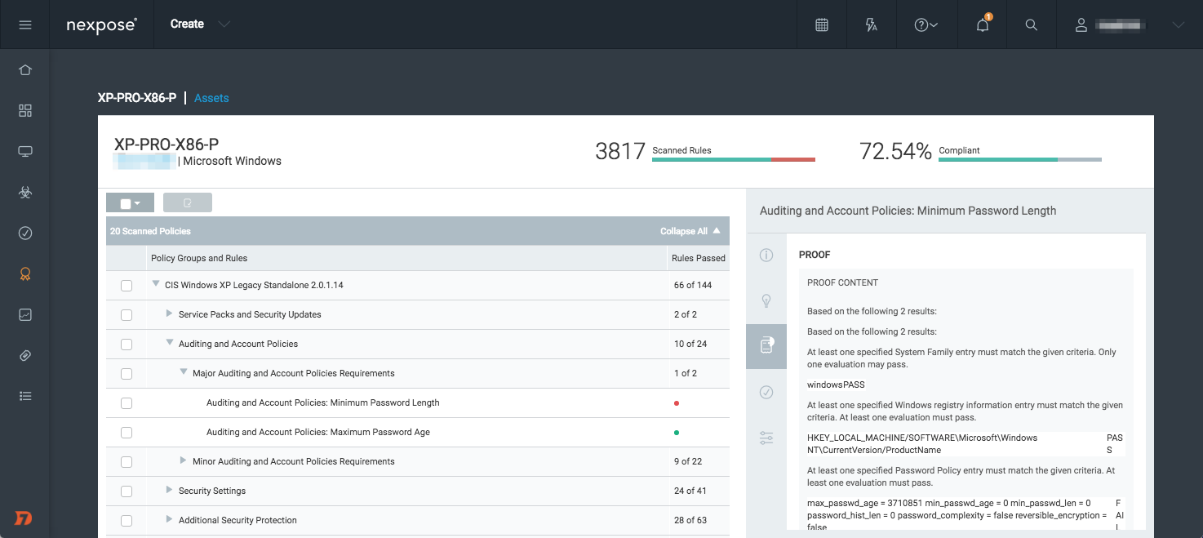Image resolution: width=1203 pixels, height=538 pixels.
Task: Open the hamburger navigation menu
Action: point(25,24)
